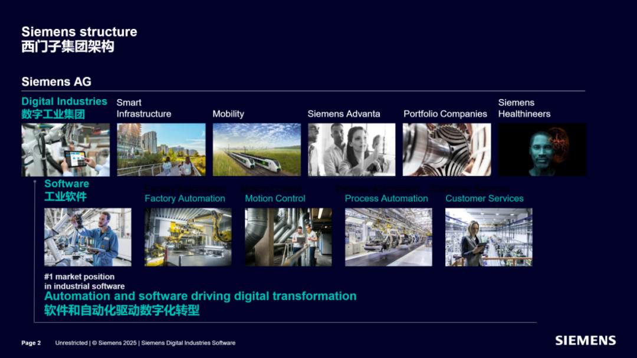Click the 'Siemens structure' title
The width and height of the screenshot is (637, 358).
[79, 32]
